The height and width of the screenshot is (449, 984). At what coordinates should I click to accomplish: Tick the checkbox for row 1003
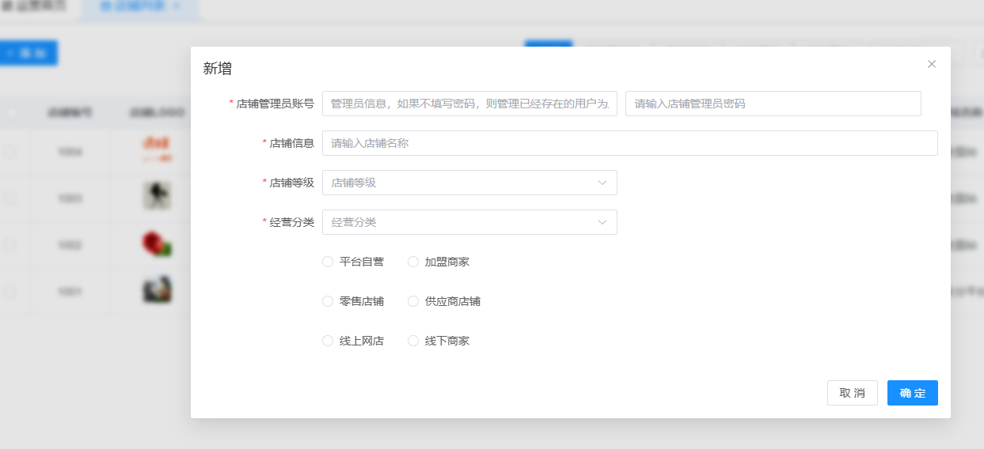[x=9, y=198]
